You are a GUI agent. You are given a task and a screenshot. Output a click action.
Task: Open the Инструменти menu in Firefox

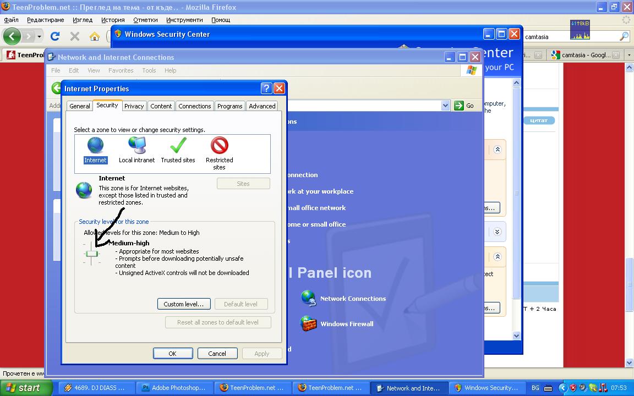184,20
